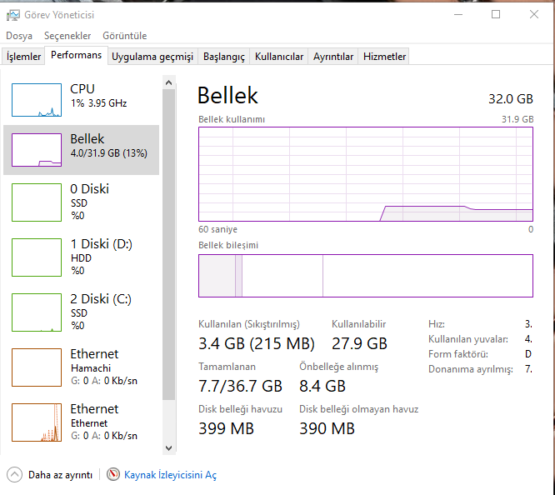Image resolution: width=555 pixels, height=495 pixels.
Task: Switch to the Uygulama geçmişi tab
Action: (x=152, y=57)
